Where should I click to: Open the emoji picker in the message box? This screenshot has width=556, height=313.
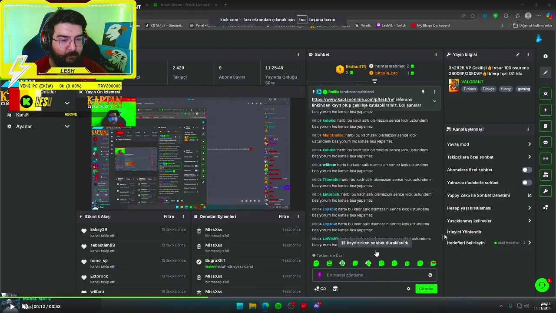pyautogui.click(x=430, y=275)
